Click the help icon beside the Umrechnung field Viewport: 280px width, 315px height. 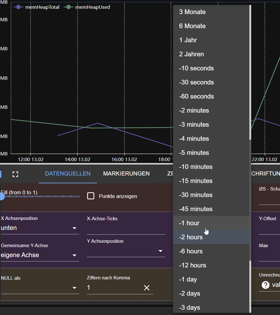click(265, 285)
